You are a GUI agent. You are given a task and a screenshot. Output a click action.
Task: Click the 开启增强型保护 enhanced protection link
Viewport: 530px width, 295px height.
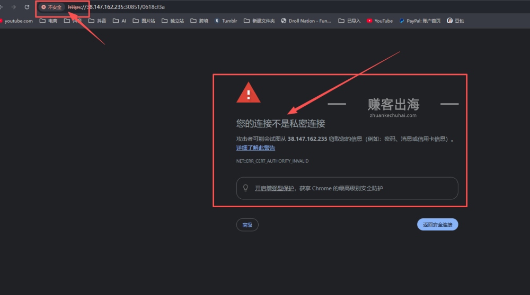coord(275,188)
